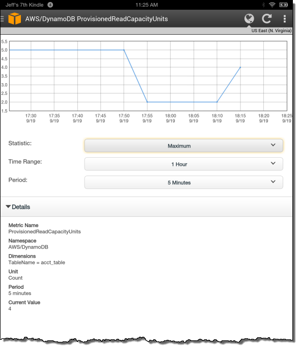299x348 pixels.
Task: Tap the 11:25 AM status bar clock
Action: point(147,5)
